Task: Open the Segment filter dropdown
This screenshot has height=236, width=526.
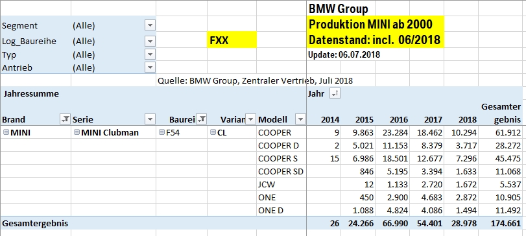Action: [150, 25]
